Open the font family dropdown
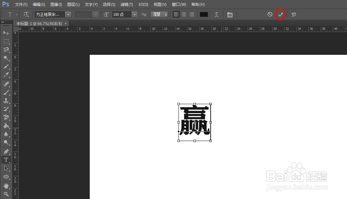This screenshot has width=347, height=199. (x=68, y=14)
